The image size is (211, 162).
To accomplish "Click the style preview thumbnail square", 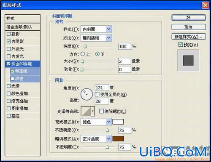I will [188, 61].
